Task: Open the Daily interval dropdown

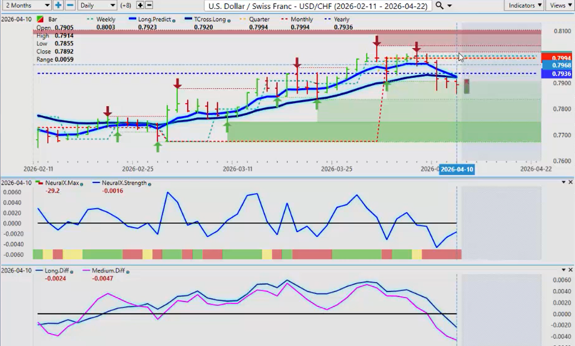Action: (97, 5)
